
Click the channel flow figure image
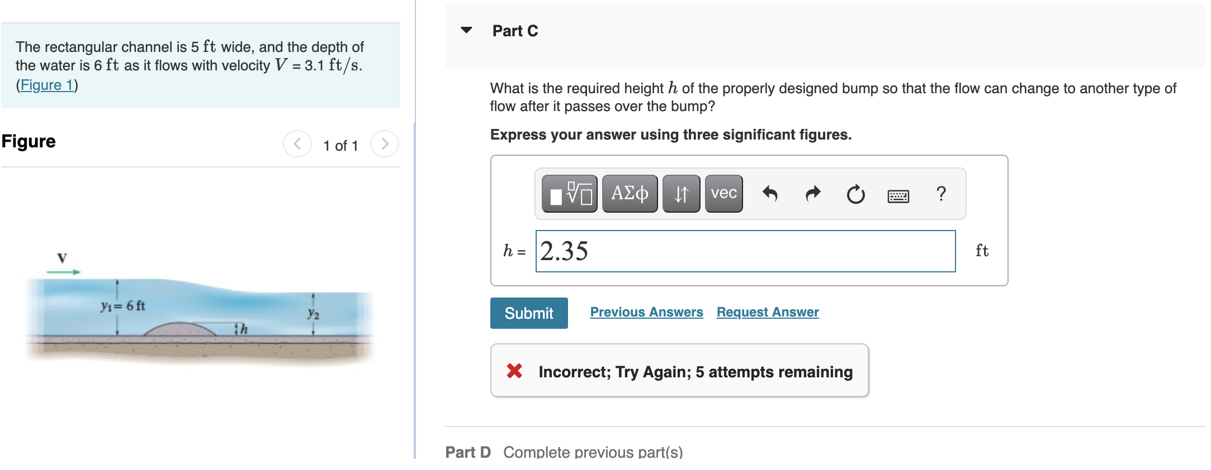[200, 307]
